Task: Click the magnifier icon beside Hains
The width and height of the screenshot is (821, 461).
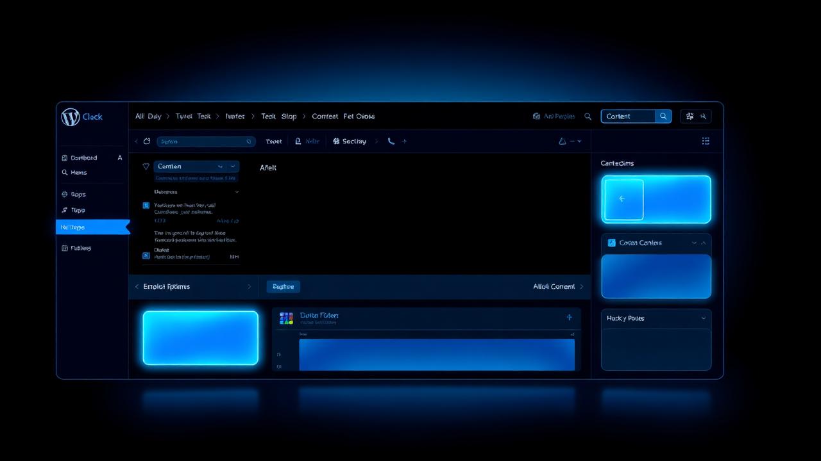Action: [x=64, y=172]
